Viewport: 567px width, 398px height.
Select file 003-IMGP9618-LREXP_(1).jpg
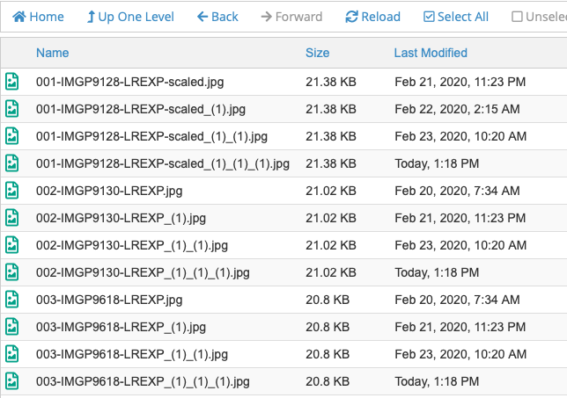click(x=121, y=327)
